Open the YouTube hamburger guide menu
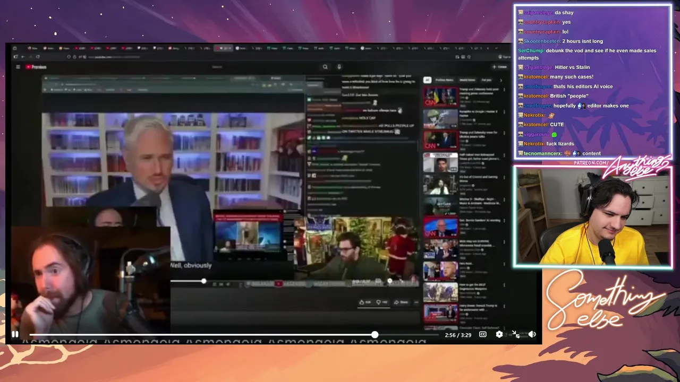Image resolution: width=680 pixels, height=382 pixels. pos(18,67)
